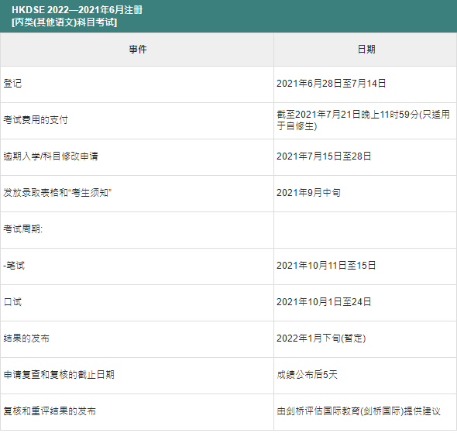This screenshot has width=457, height=433.
Task: Click the date '2021年10月1日至24日'
Action: point(324,302)
